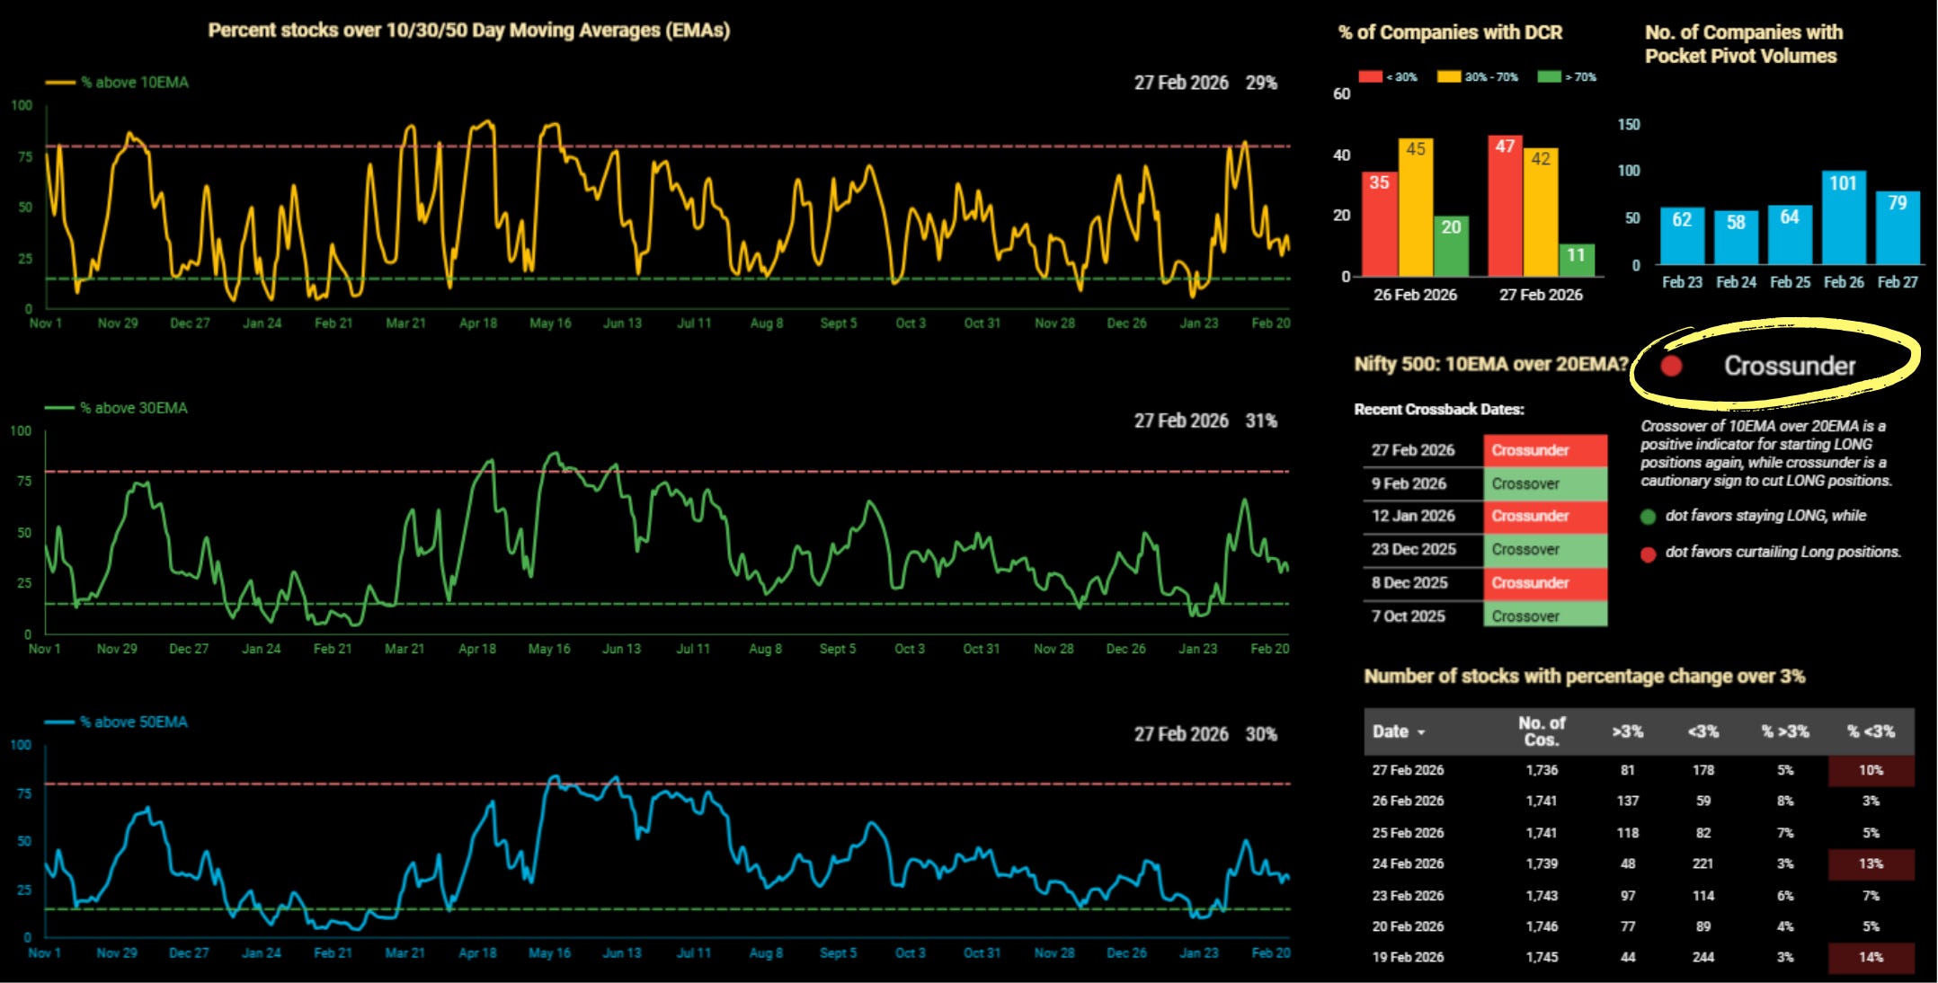This screenshot has width=1938, height=983.
Task: Click the yellow 10EMA legend line marker
Action: click(x=60, y=83)
